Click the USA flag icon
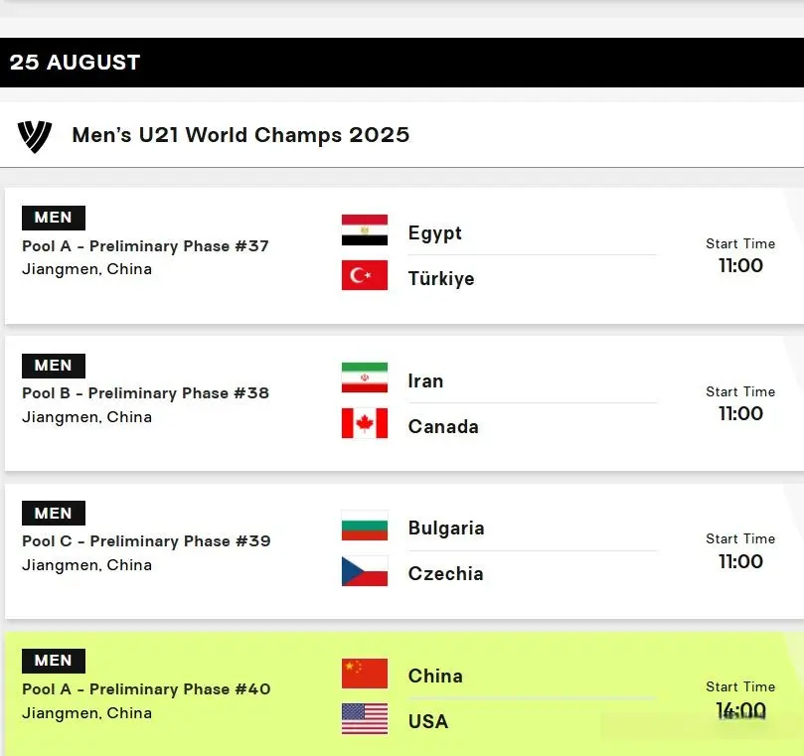804x756 pixels. [x=365, y=718]
